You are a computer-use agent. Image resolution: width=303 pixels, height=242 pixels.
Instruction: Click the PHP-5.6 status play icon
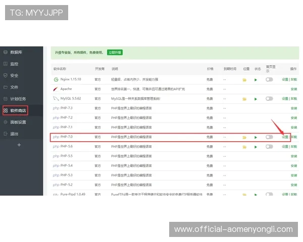(256, 147)
